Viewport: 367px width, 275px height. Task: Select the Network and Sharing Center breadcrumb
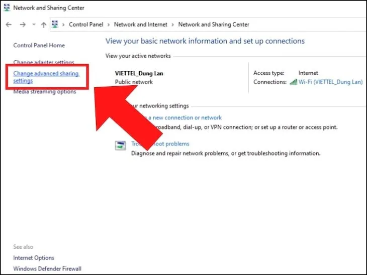tap(214, 25)
